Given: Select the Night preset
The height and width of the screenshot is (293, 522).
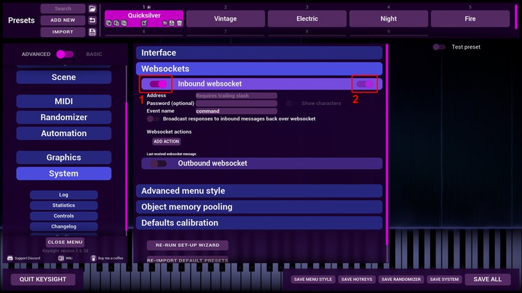Looking at the screenshot, I should point(389,19).
